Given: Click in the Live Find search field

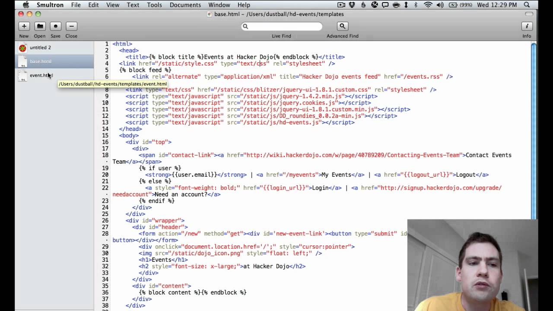Looking at the screenshot, I should click(x=282, y=26).
